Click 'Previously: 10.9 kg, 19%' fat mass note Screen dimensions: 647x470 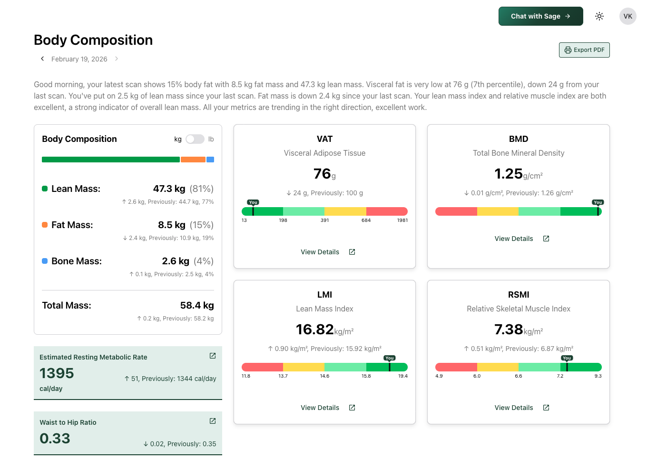181,238
